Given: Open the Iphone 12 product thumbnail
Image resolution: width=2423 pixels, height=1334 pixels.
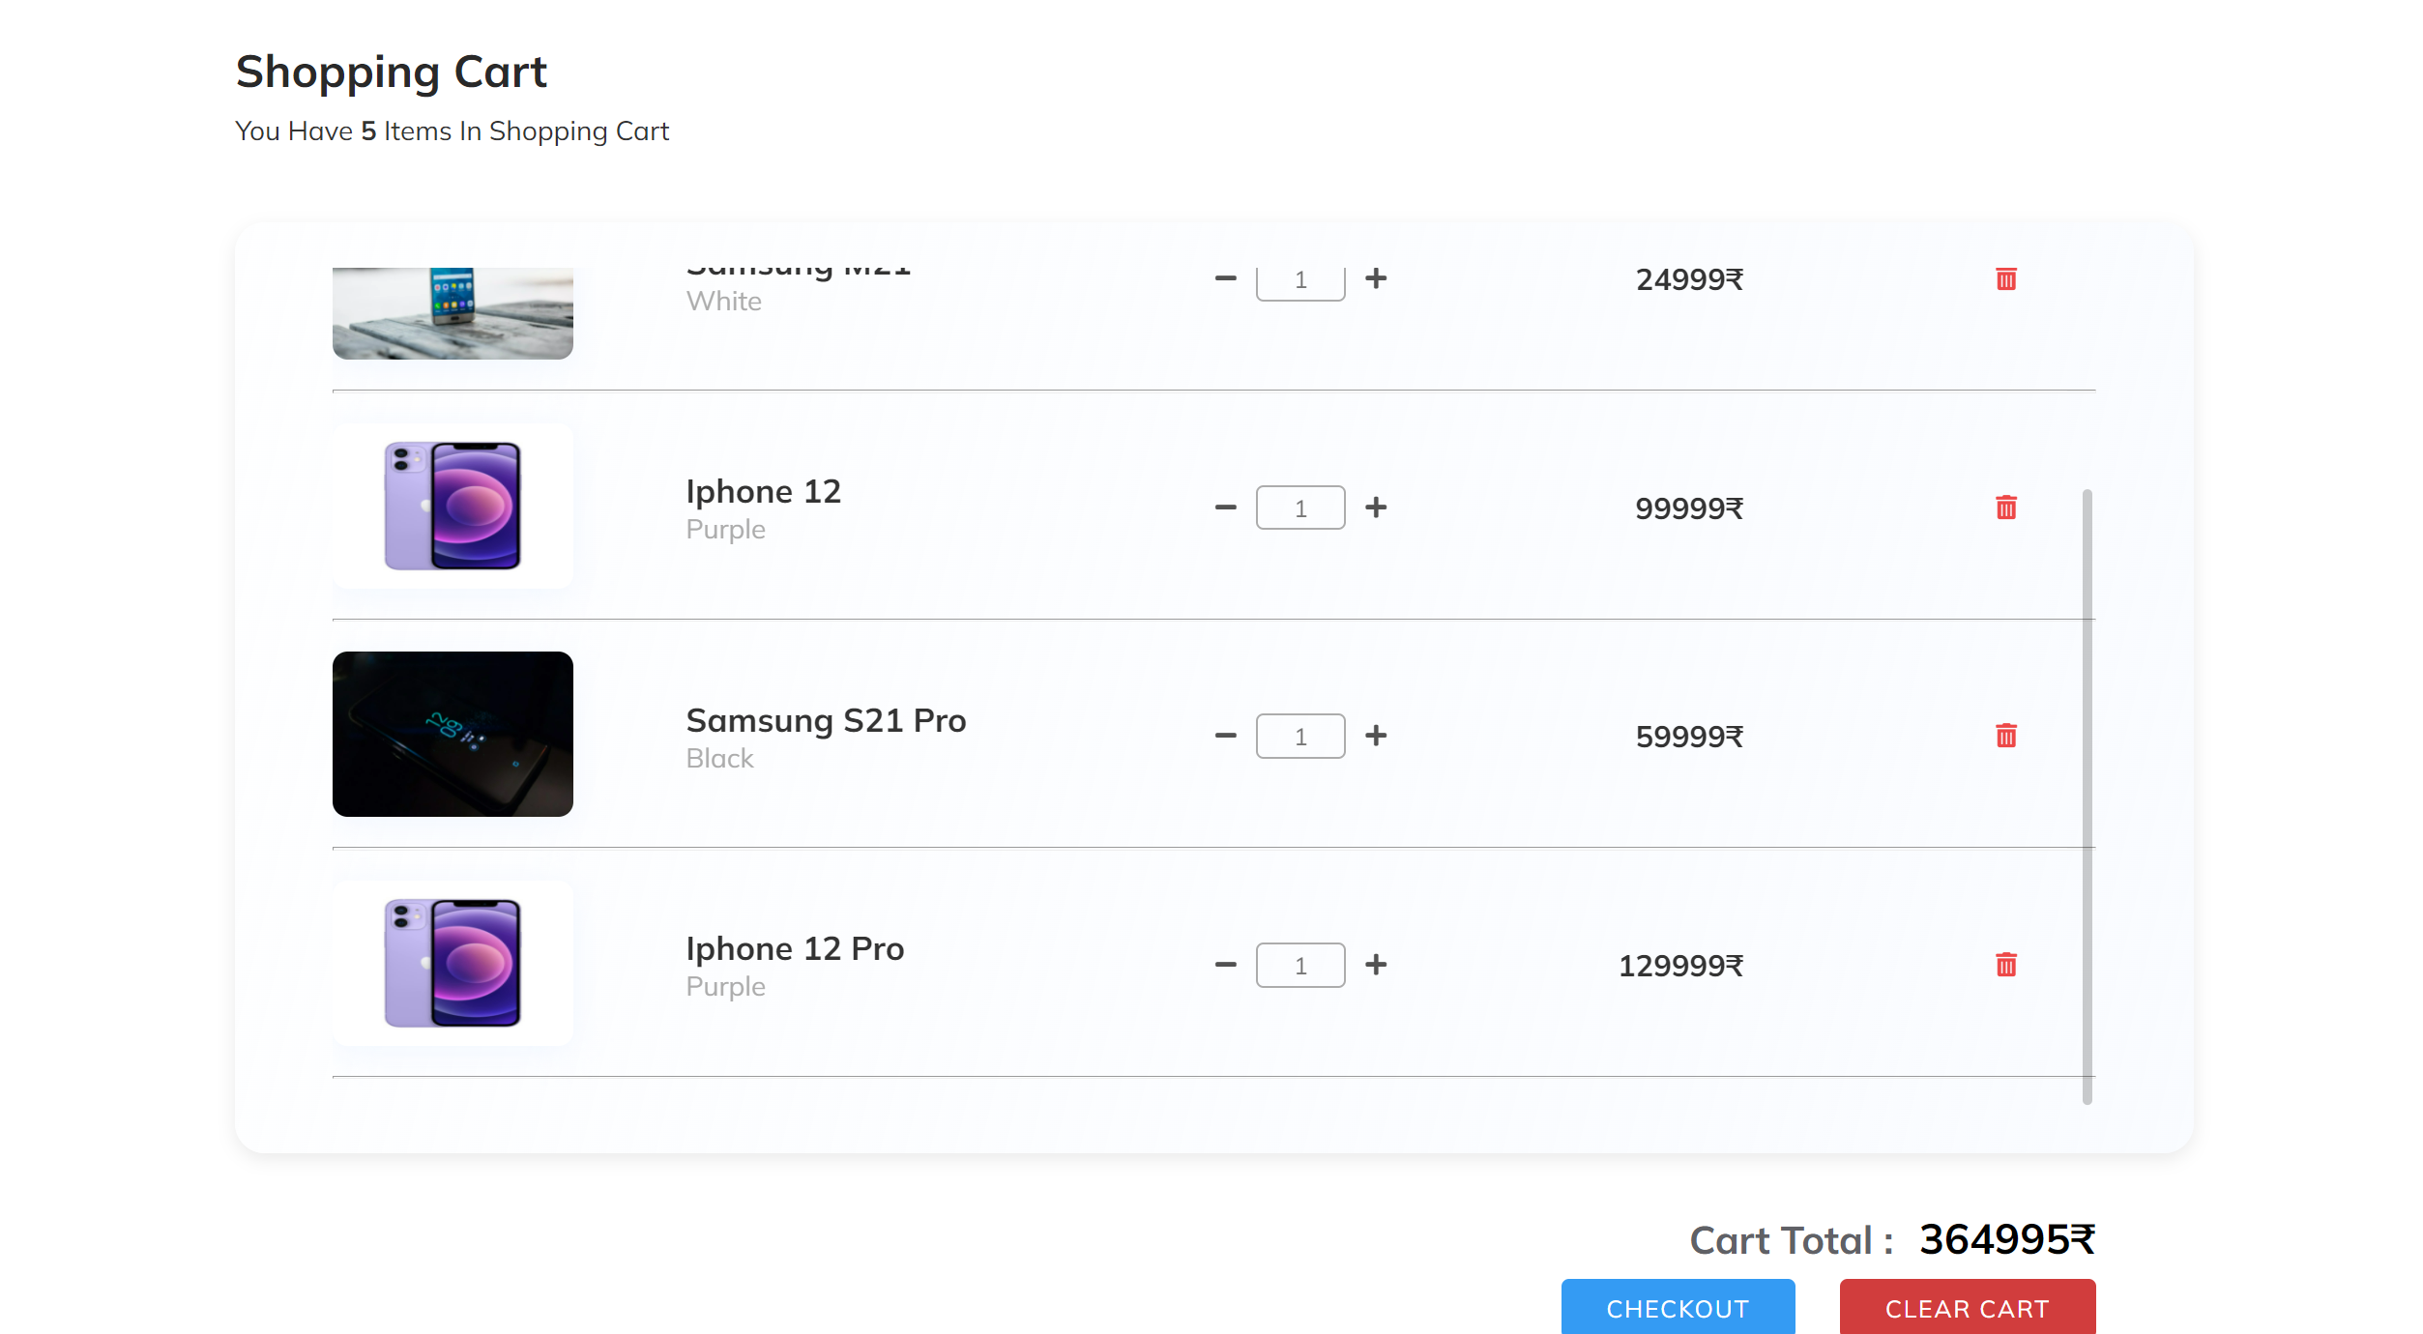Looking at the screenshot, I should click(x=452, y=506).
